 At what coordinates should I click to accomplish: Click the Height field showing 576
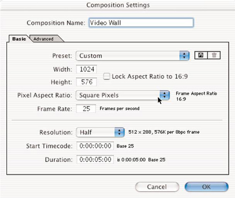coord(86,82)
